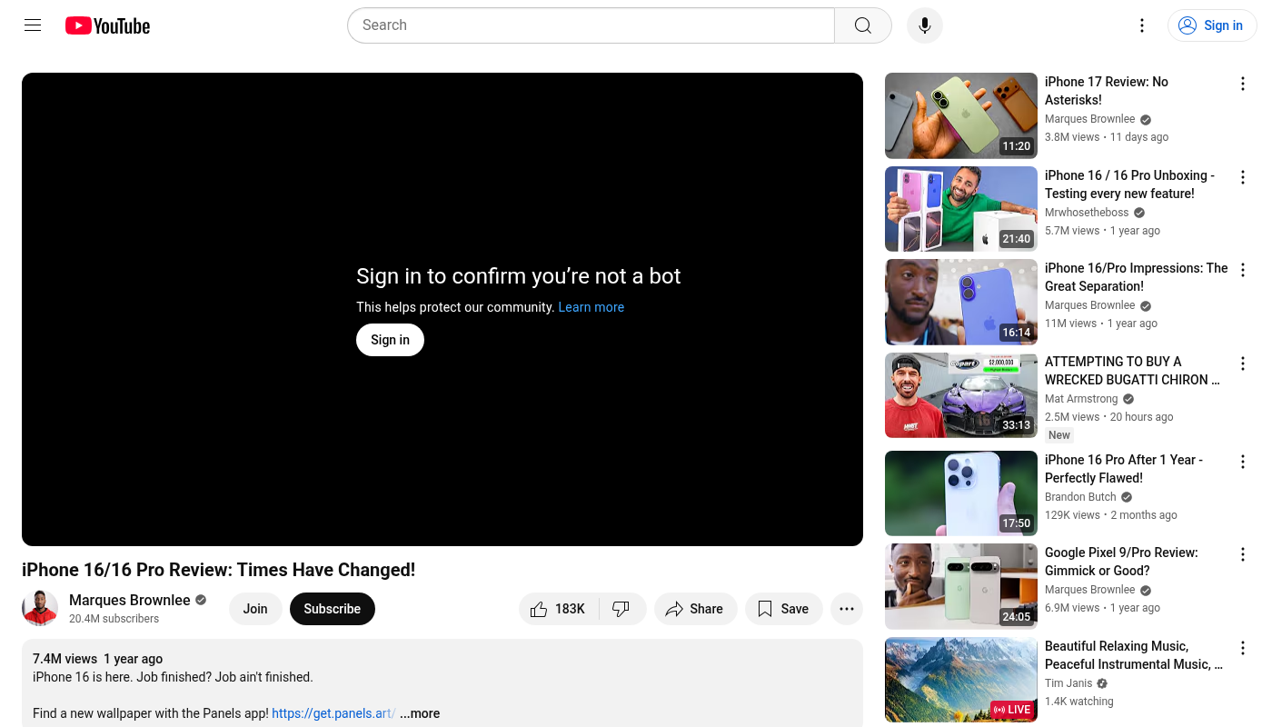
Task: Click the magnifier search button
Action: pos(862,25)
